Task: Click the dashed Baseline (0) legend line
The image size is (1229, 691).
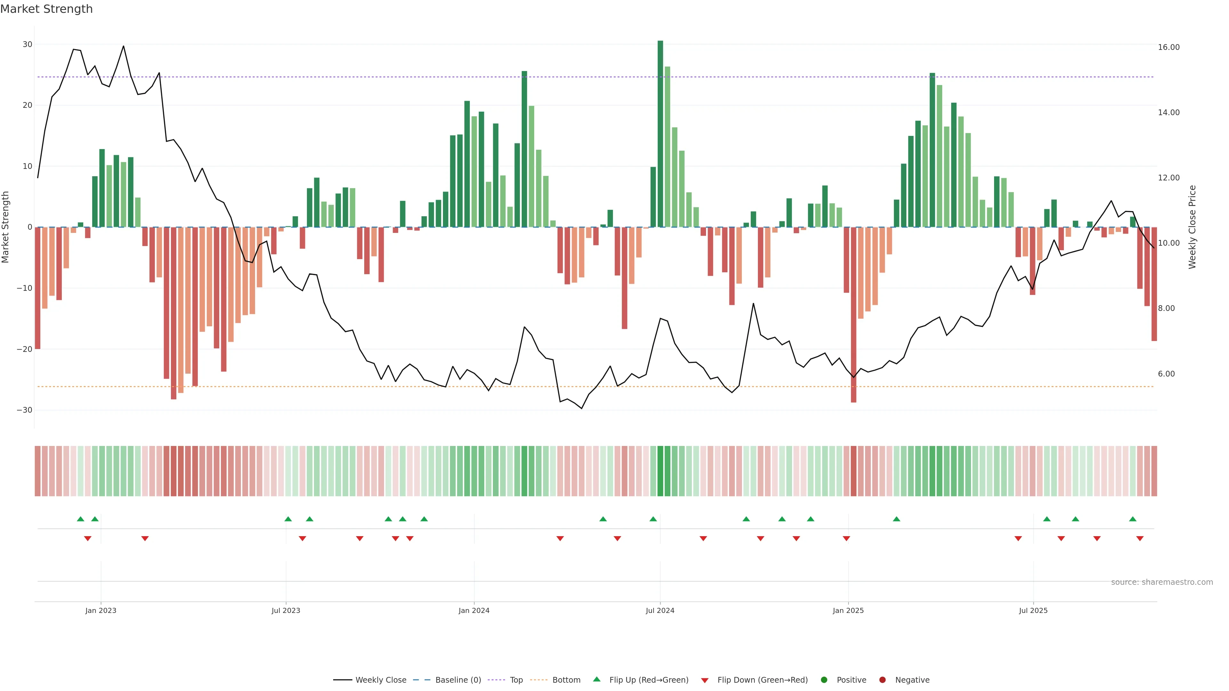Action: [x=421, y=680]
